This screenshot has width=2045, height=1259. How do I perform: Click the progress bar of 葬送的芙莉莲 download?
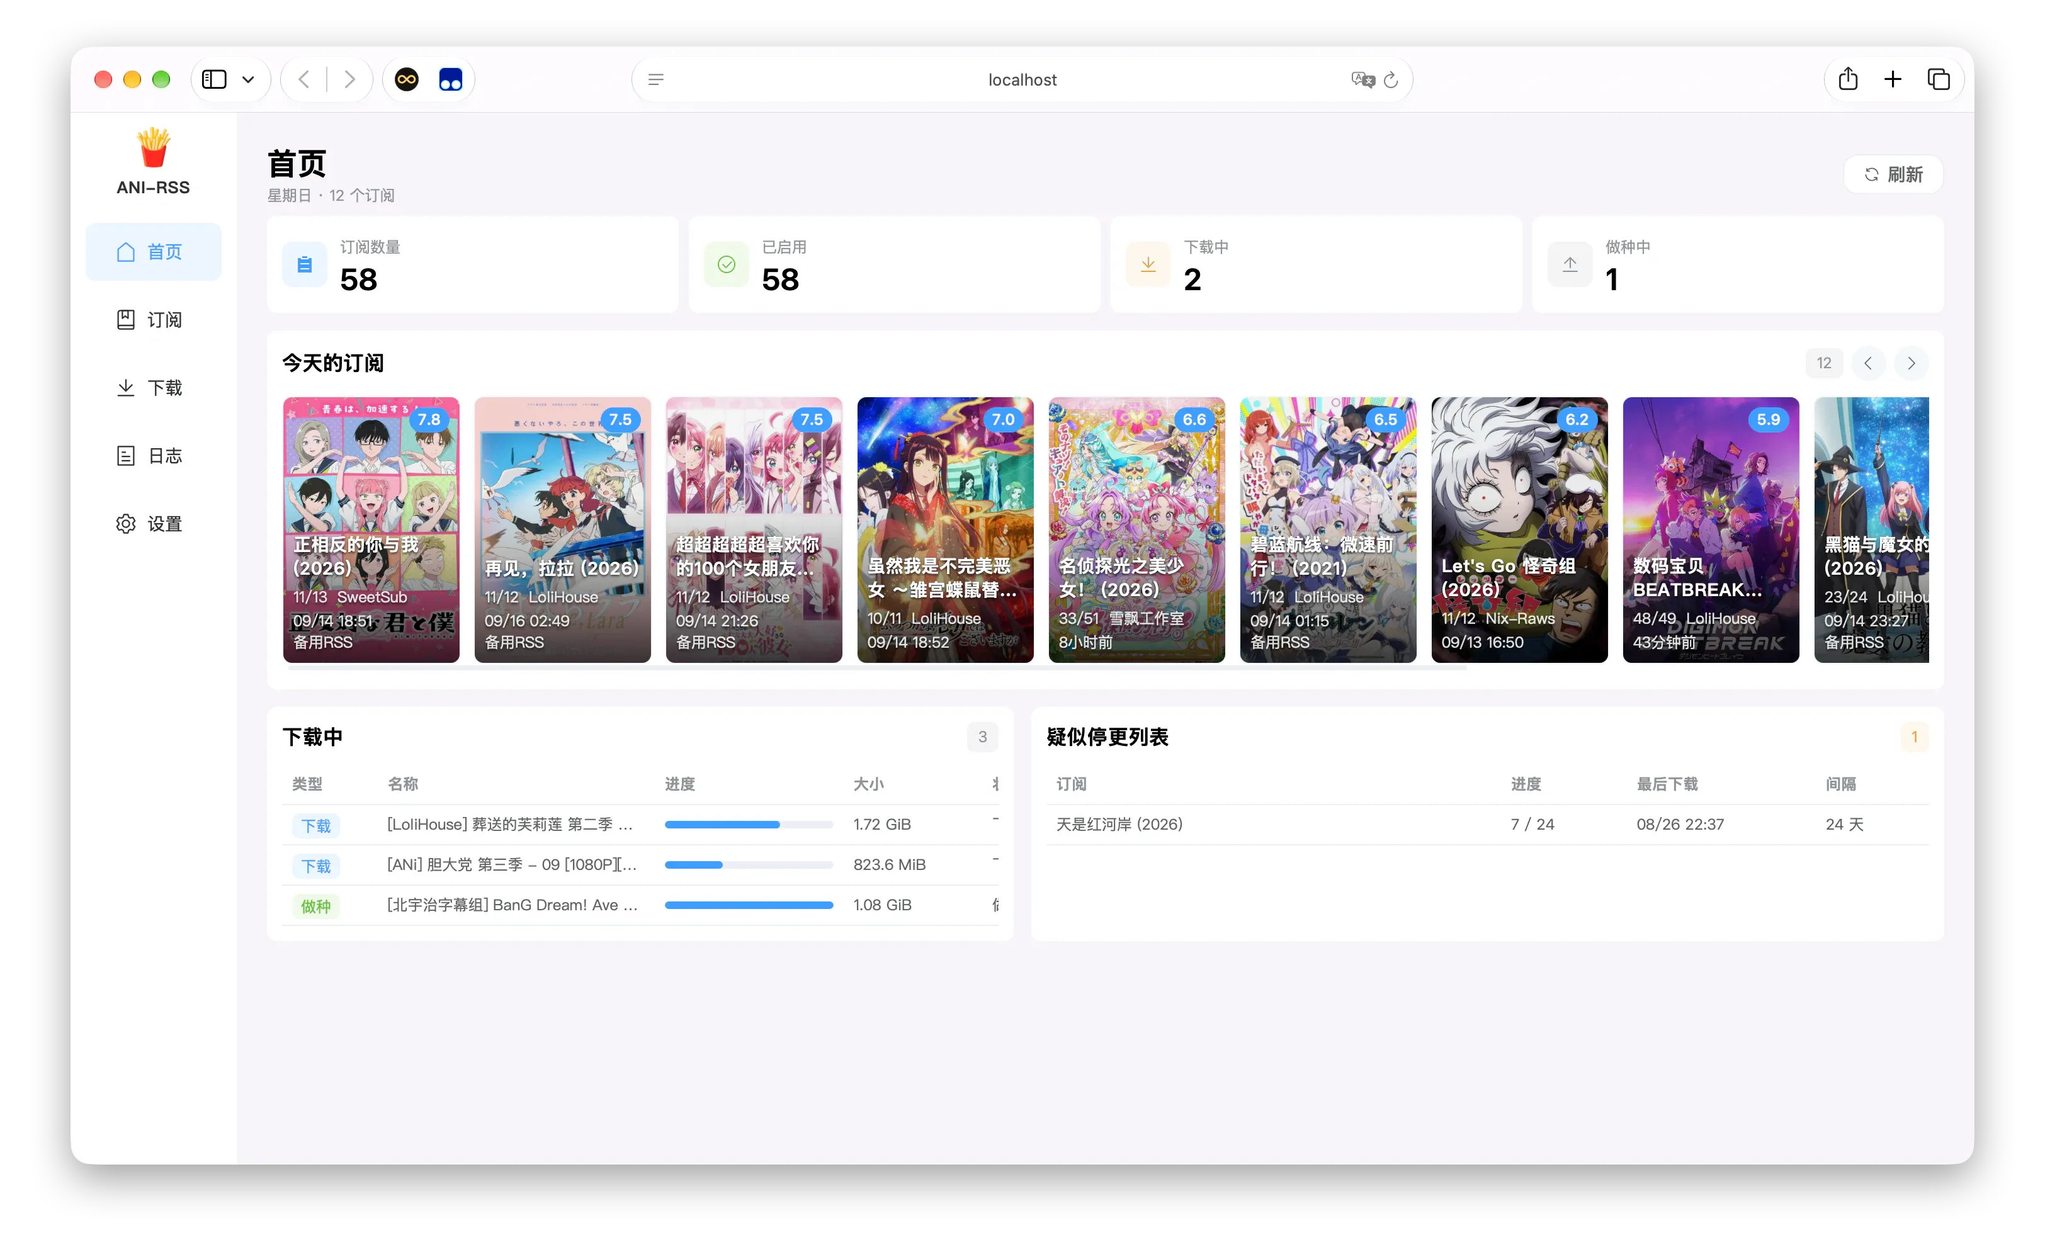click(x=749, y=825)
